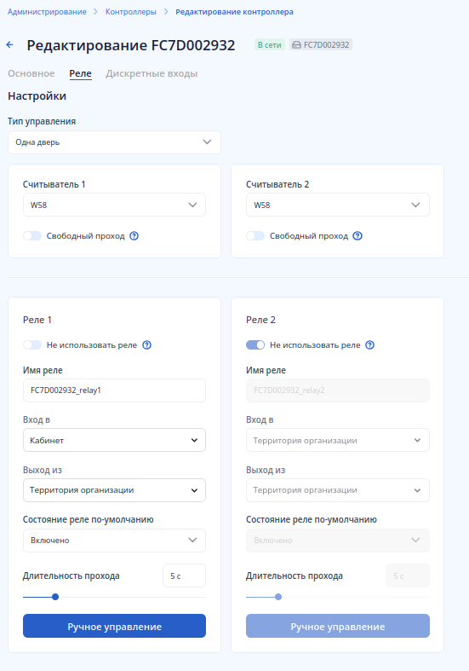469x671 pixels.
Task: Click help icon next to Считыватель 1 Свободный проход
Action: click(x=134, y=236)
